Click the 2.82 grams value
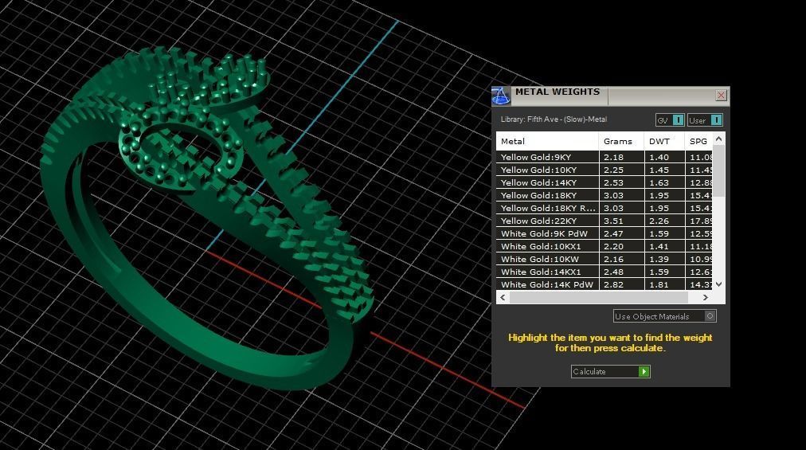The height and width of the screenshot is (450, 806). click(613, 284)
